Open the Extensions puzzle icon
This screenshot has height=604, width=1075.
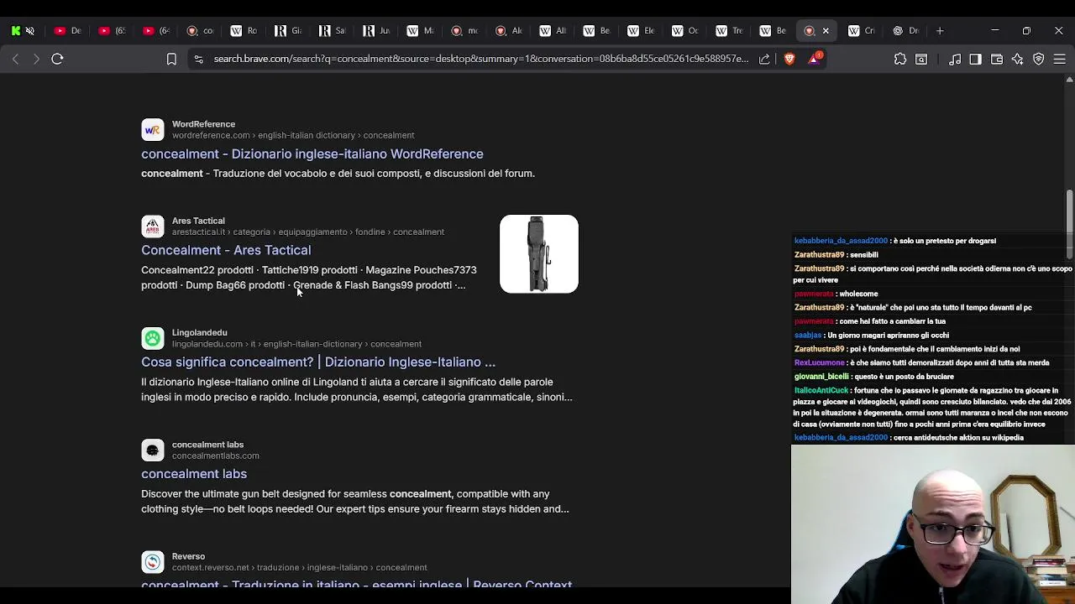(x=900, y=59)
